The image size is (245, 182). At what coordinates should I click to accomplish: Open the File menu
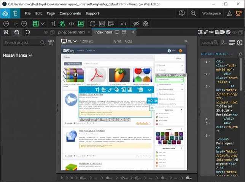pyautogui.click(x=28, y=13)
